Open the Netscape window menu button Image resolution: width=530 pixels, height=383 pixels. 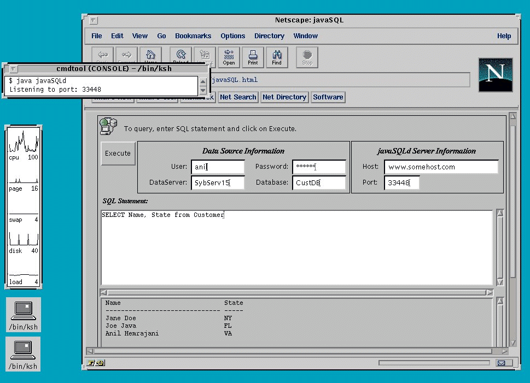94,21
